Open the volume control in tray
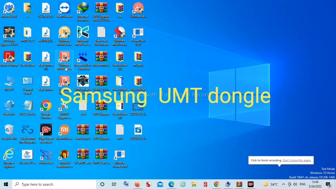Viewport: 336px width, 189px height. pos(295,184)
